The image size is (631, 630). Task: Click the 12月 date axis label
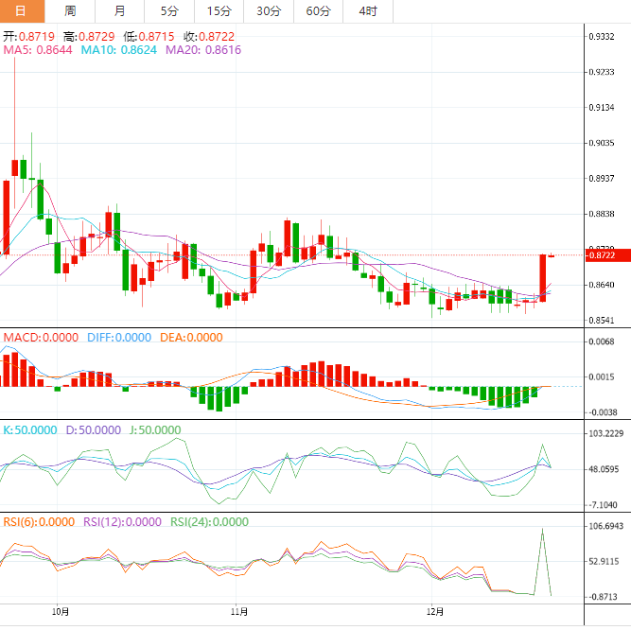pyautogui.click(x=434, y=612)
